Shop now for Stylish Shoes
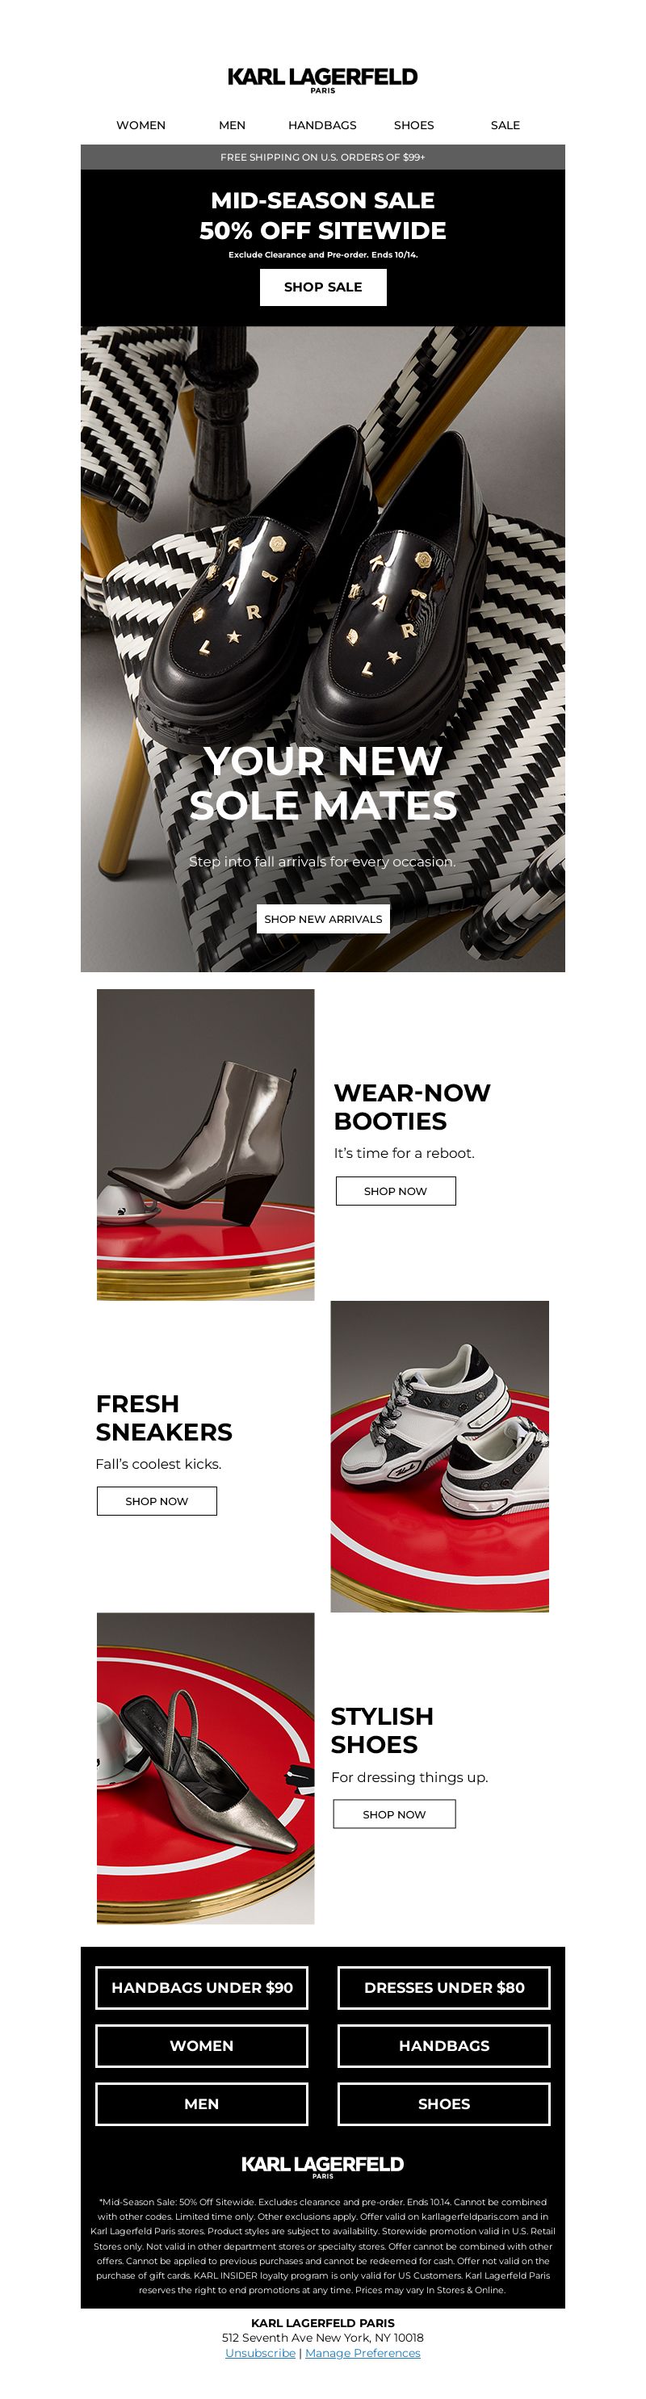Image resolution: width=646 pixels, height=2399 pixels. (x=395, y=1814)
